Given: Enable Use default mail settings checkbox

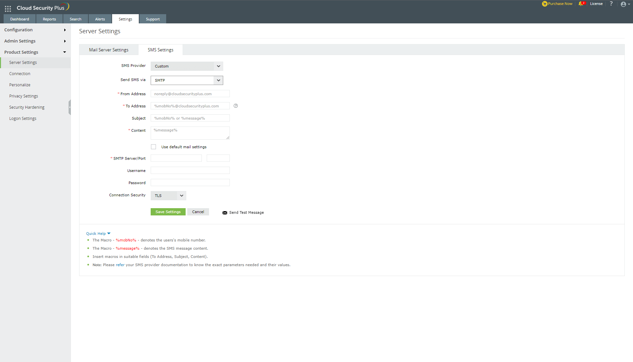Looking at the screenshot, I should [154, 147].
